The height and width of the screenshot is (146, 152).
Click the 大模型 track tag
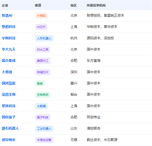41,16
